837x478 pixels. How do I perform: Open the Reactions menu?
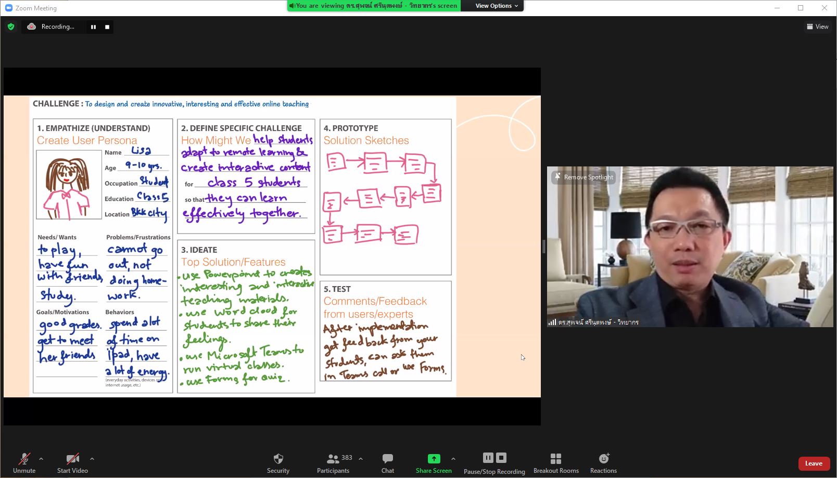coord(603,462)
